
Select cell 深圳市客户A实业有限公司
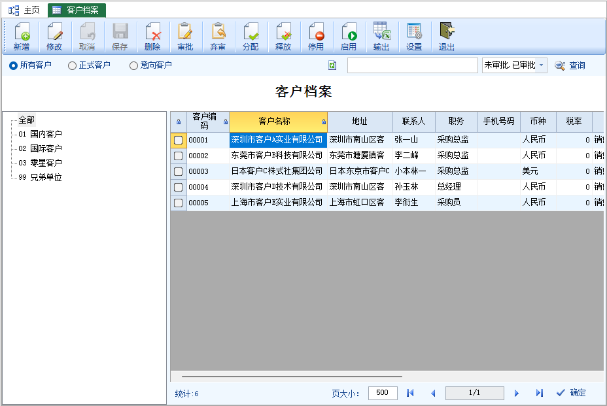click(278, 140)
